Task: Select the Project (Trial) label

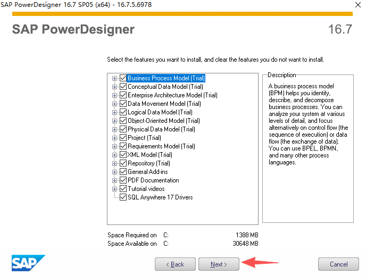Action: [145, 138]
